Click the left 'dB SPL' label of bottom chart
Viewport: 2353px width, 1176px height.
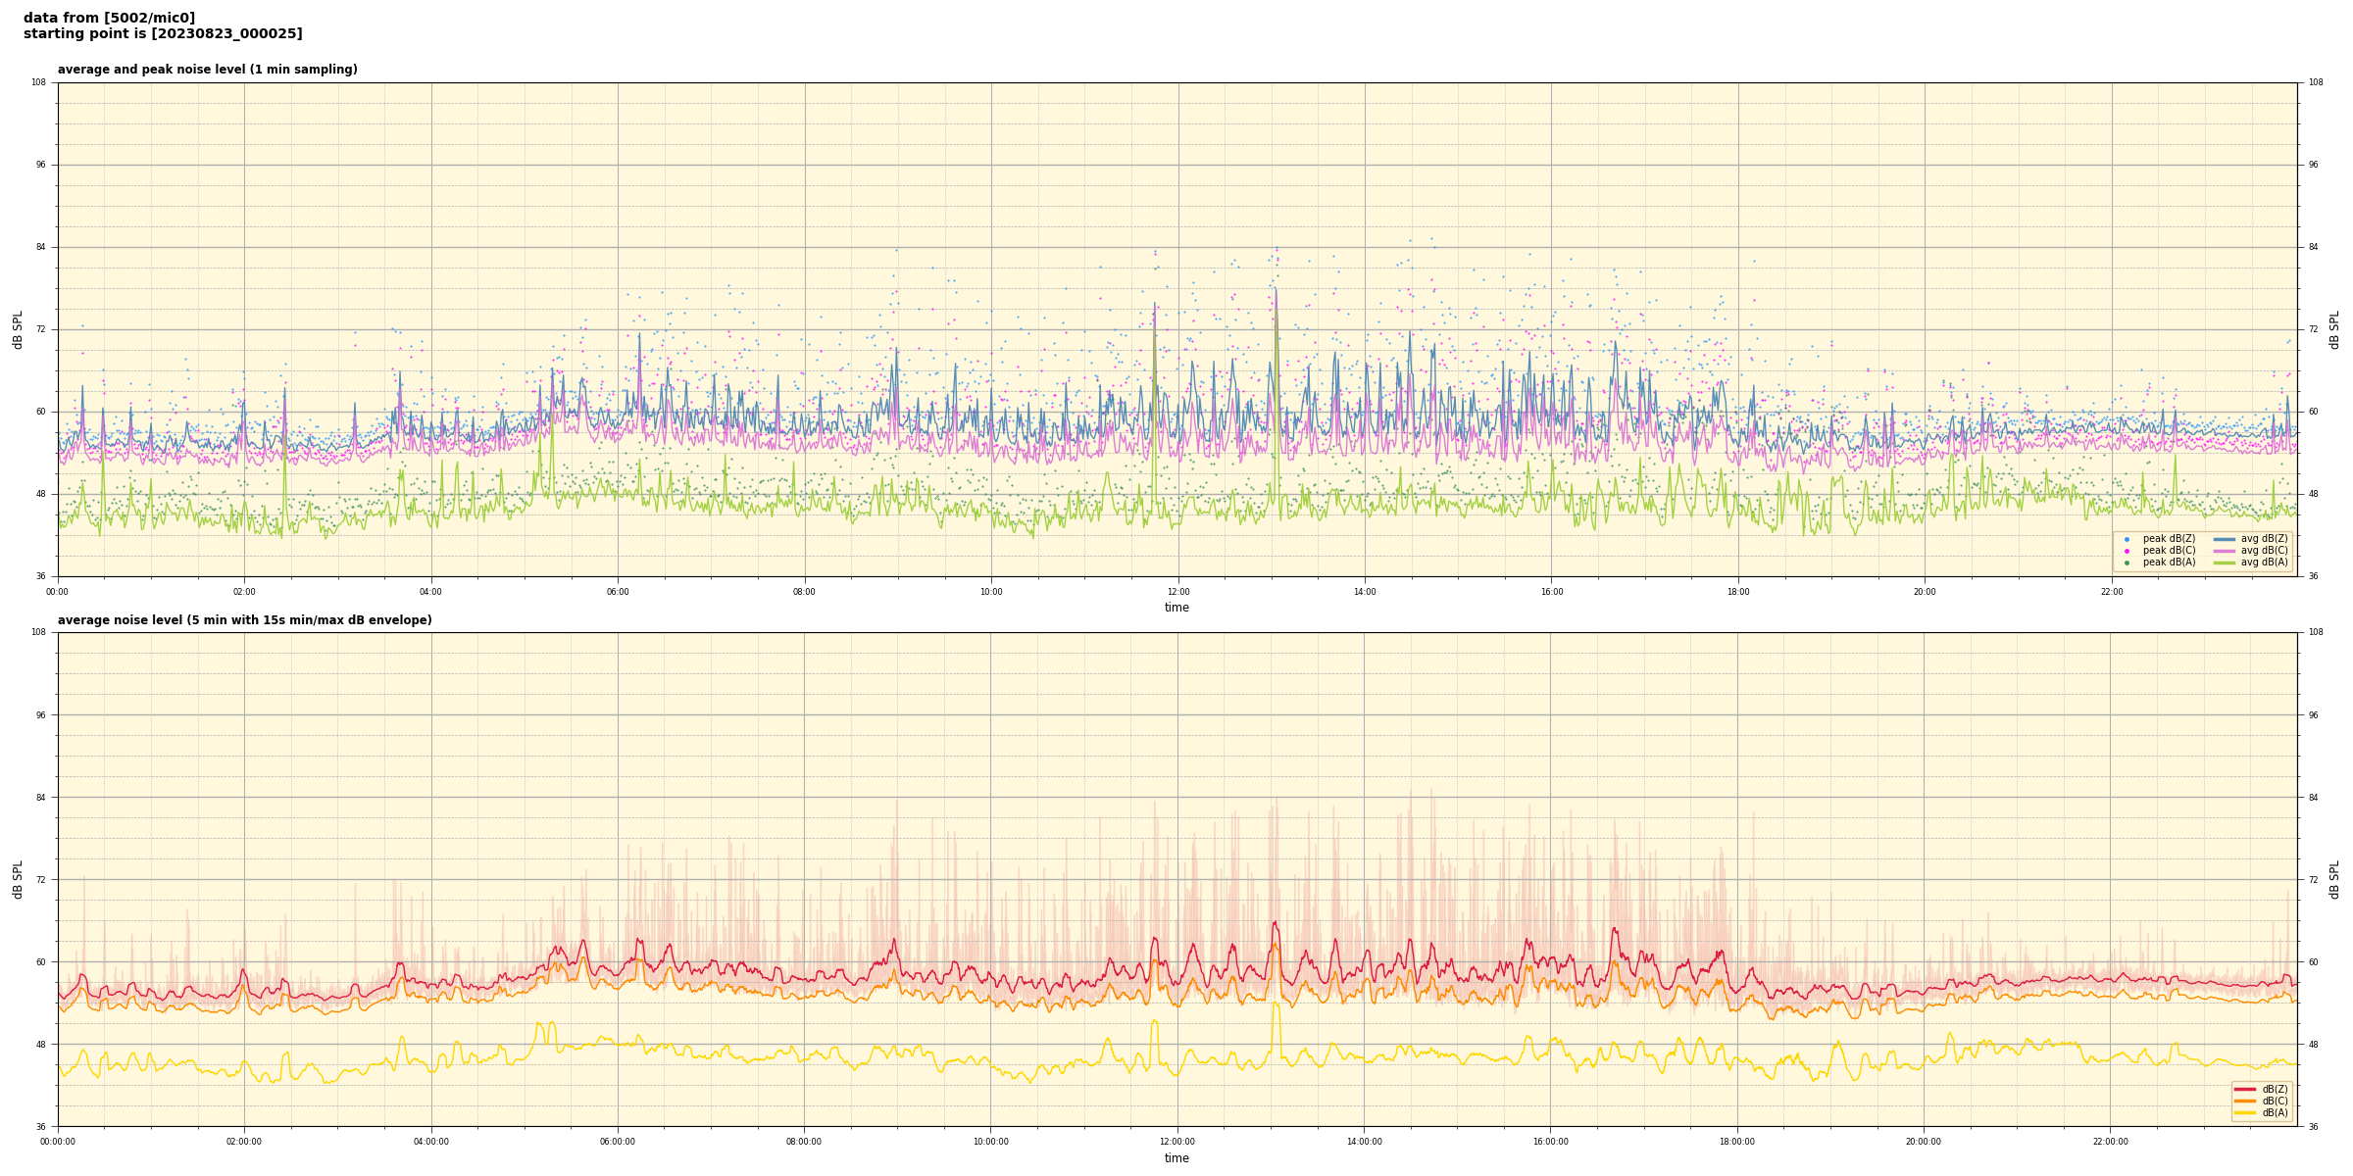pyautogui.click(x=18, y=879)
